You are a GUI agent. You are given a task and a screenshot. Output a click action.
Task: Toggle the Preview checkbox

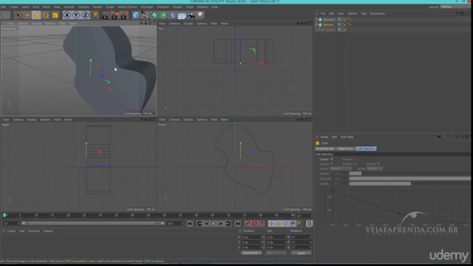(x=355, y=160)
